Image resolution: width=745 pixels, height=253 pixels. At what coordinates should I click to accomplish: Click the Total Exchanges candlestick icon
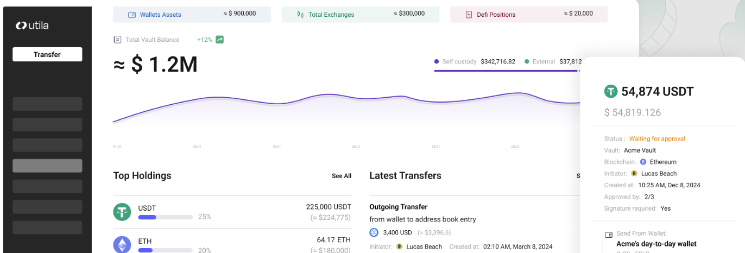tap(300, 15)
